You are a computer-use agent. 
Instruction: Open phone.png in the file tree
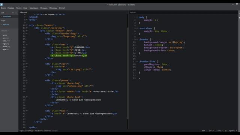coord(6,46)
